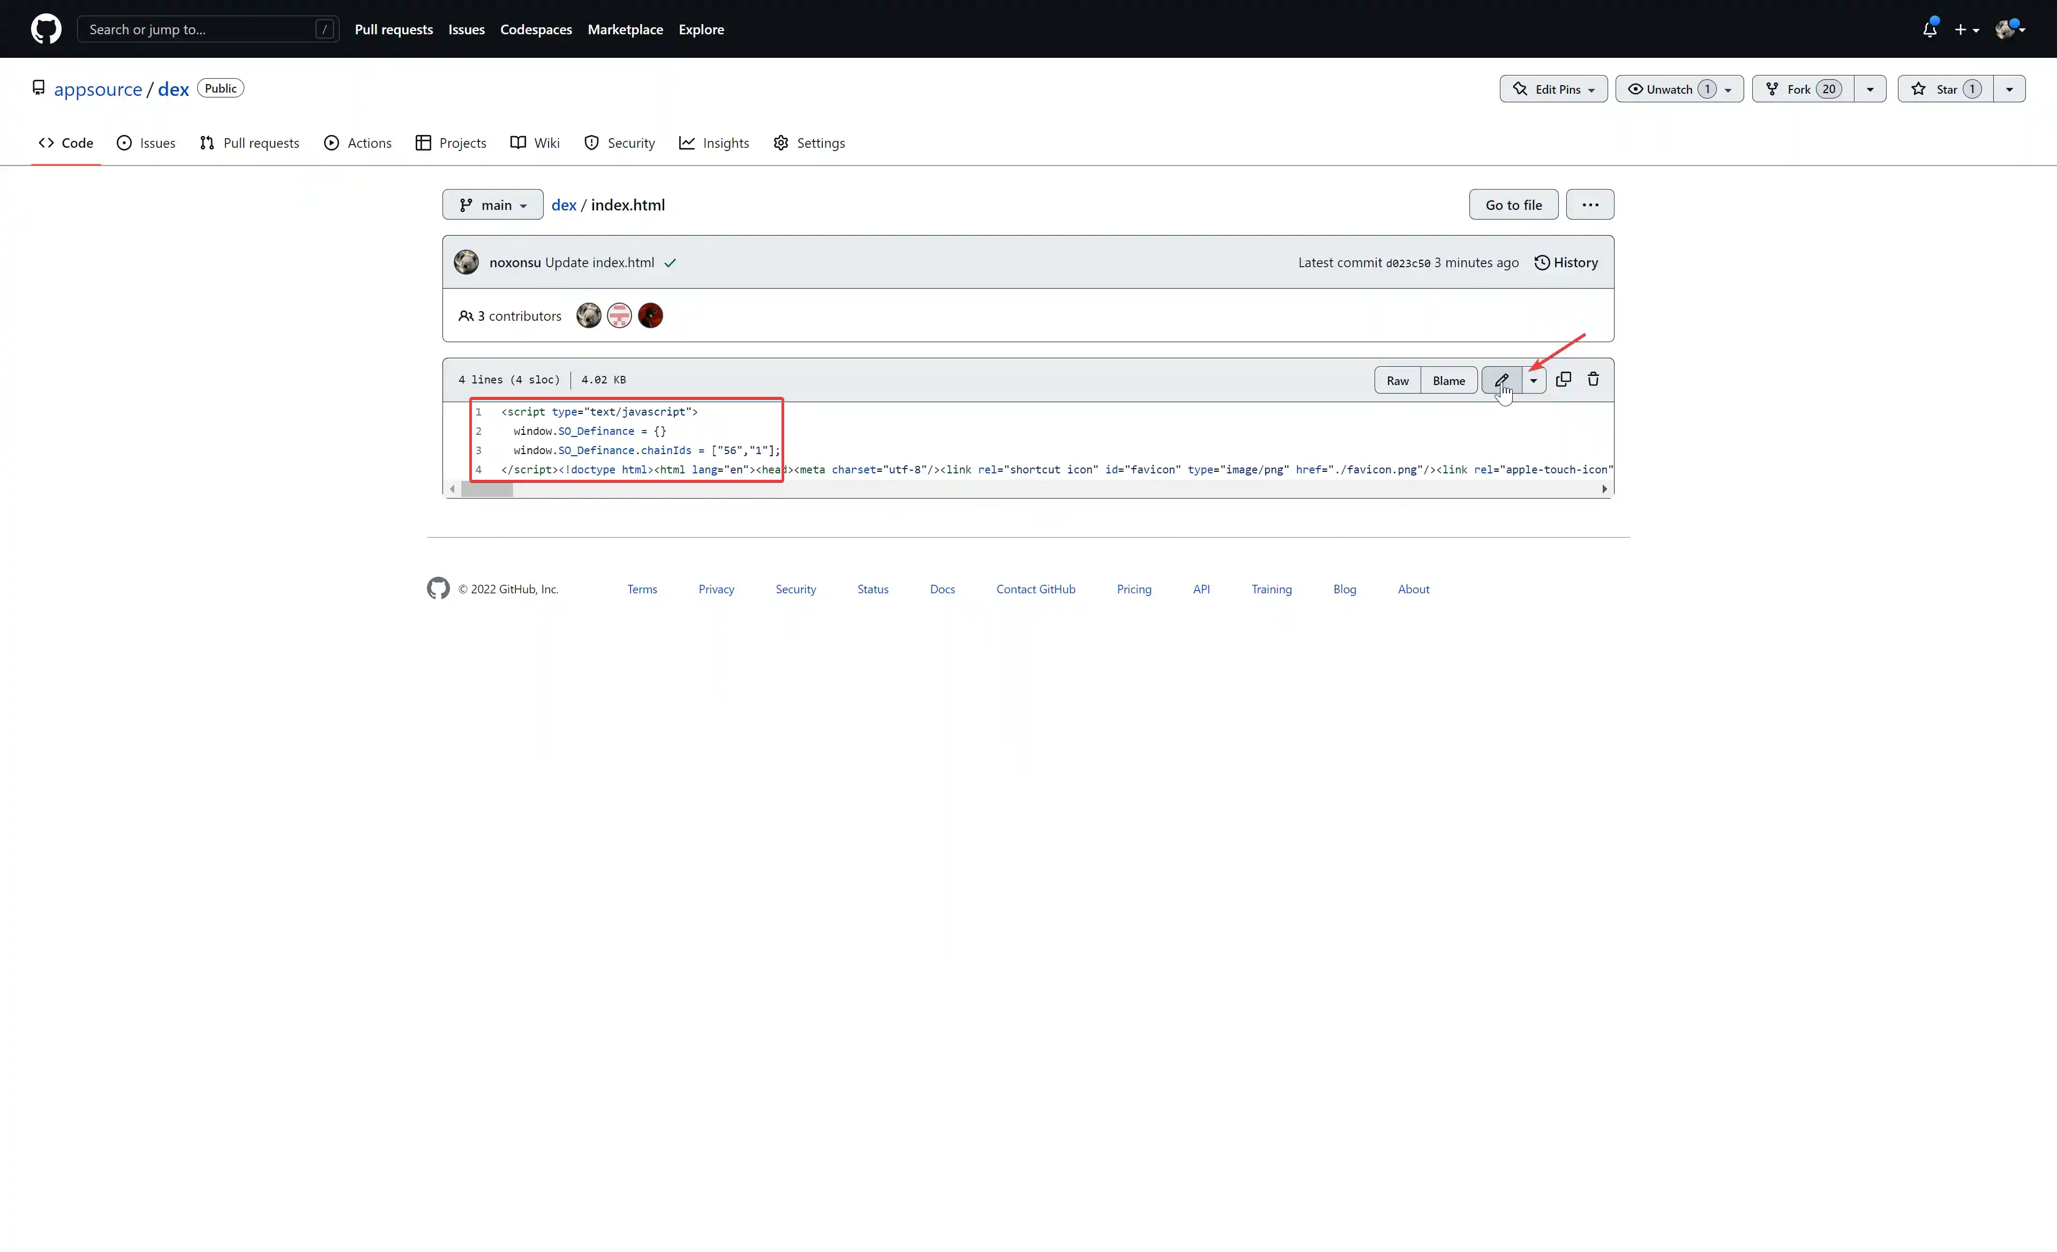Click the Go to file button

1513,205
